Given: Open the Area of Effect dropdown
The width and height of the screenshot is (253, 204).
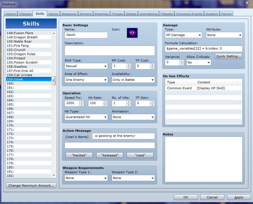Looking at the screenshot, I should (86, 80).
